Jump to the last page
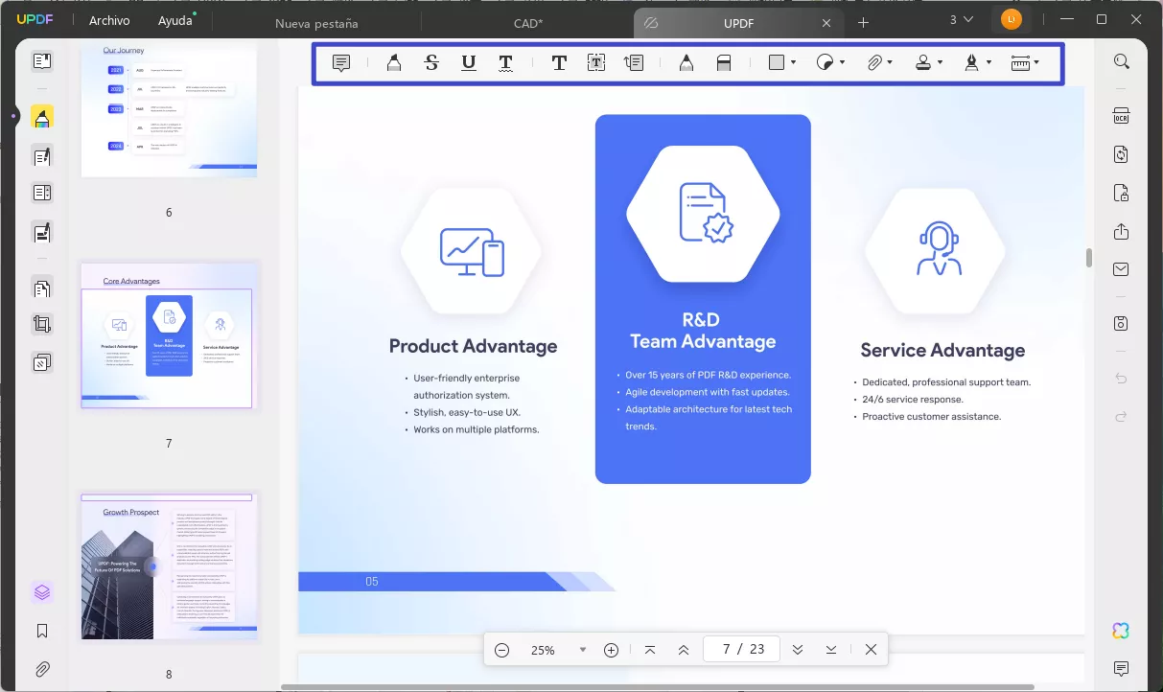This screenshot has width=1163, height=692. coord(831,650)
